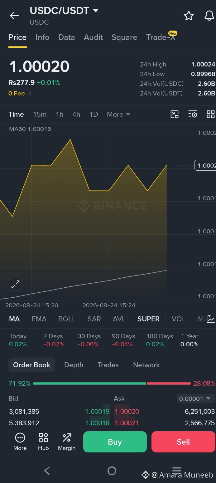
Task: Open price alert bell icon
Action: click(x=209, y=16)
